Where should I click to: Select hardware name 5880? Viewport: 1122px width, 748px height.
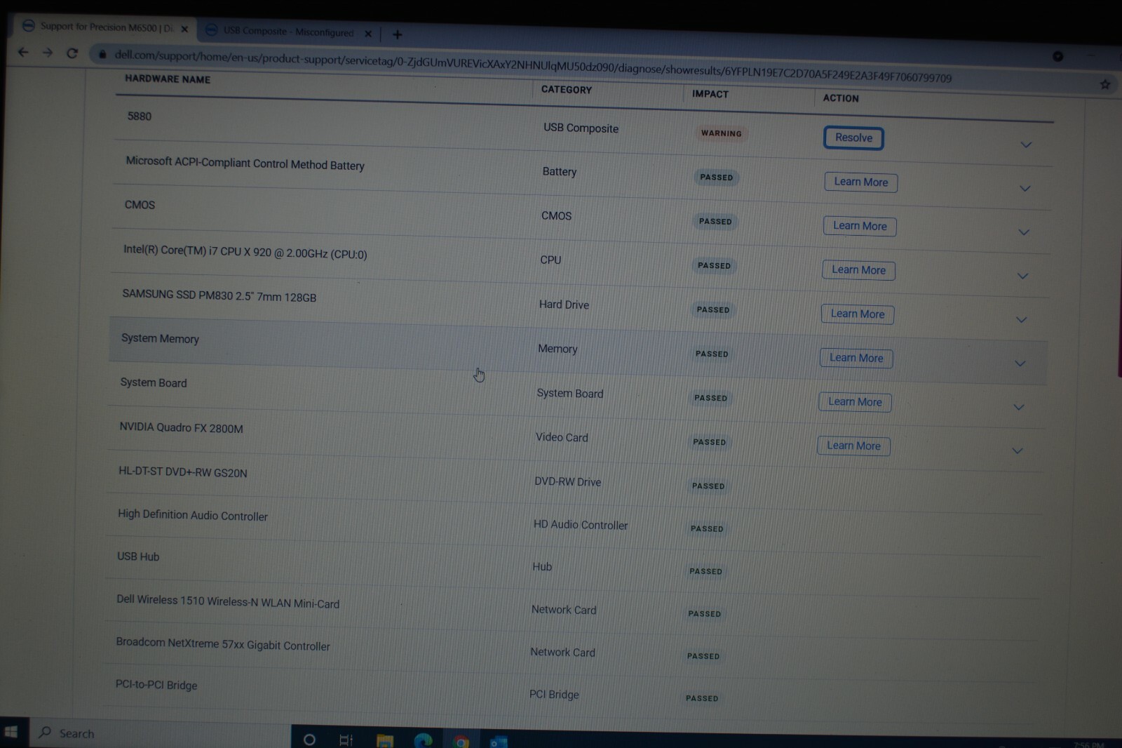pyautogui.click(x=139, y=116)
